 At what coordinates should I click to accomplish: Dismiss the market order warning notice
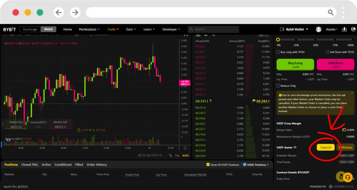(352, 93)
